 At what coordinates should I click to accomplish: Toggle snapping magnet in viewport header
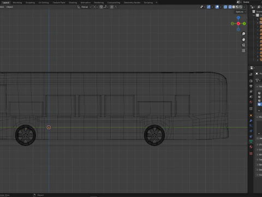(102, 7)
